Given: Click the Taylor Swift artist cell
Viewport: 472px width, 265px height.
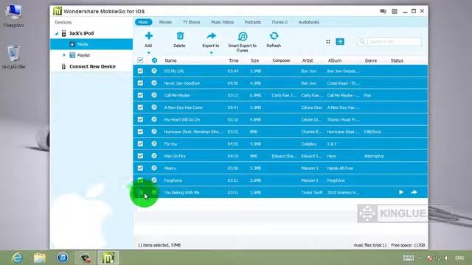Looking at the screenshot, I should (x=312, y=193).
